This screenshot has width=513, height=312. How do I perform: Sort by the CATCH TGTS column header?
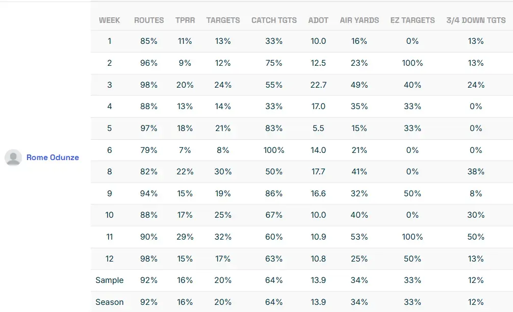point(274,20)
